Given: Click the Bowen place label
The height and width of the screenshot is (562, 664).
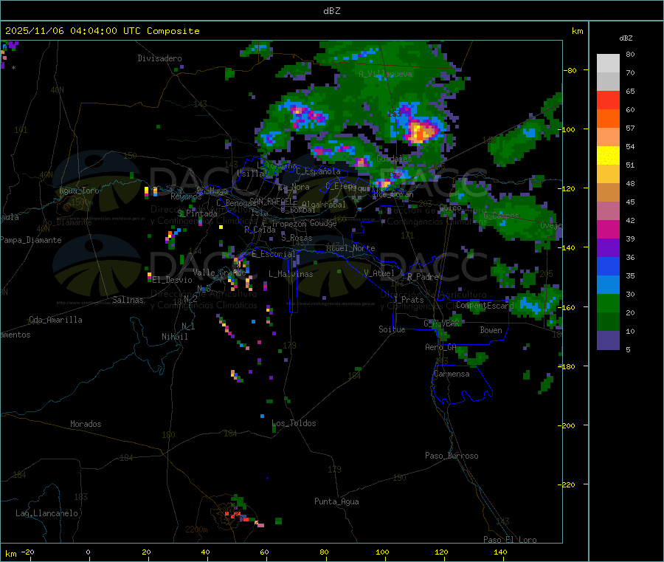Looking at the screenshot, I should (491, 330).
